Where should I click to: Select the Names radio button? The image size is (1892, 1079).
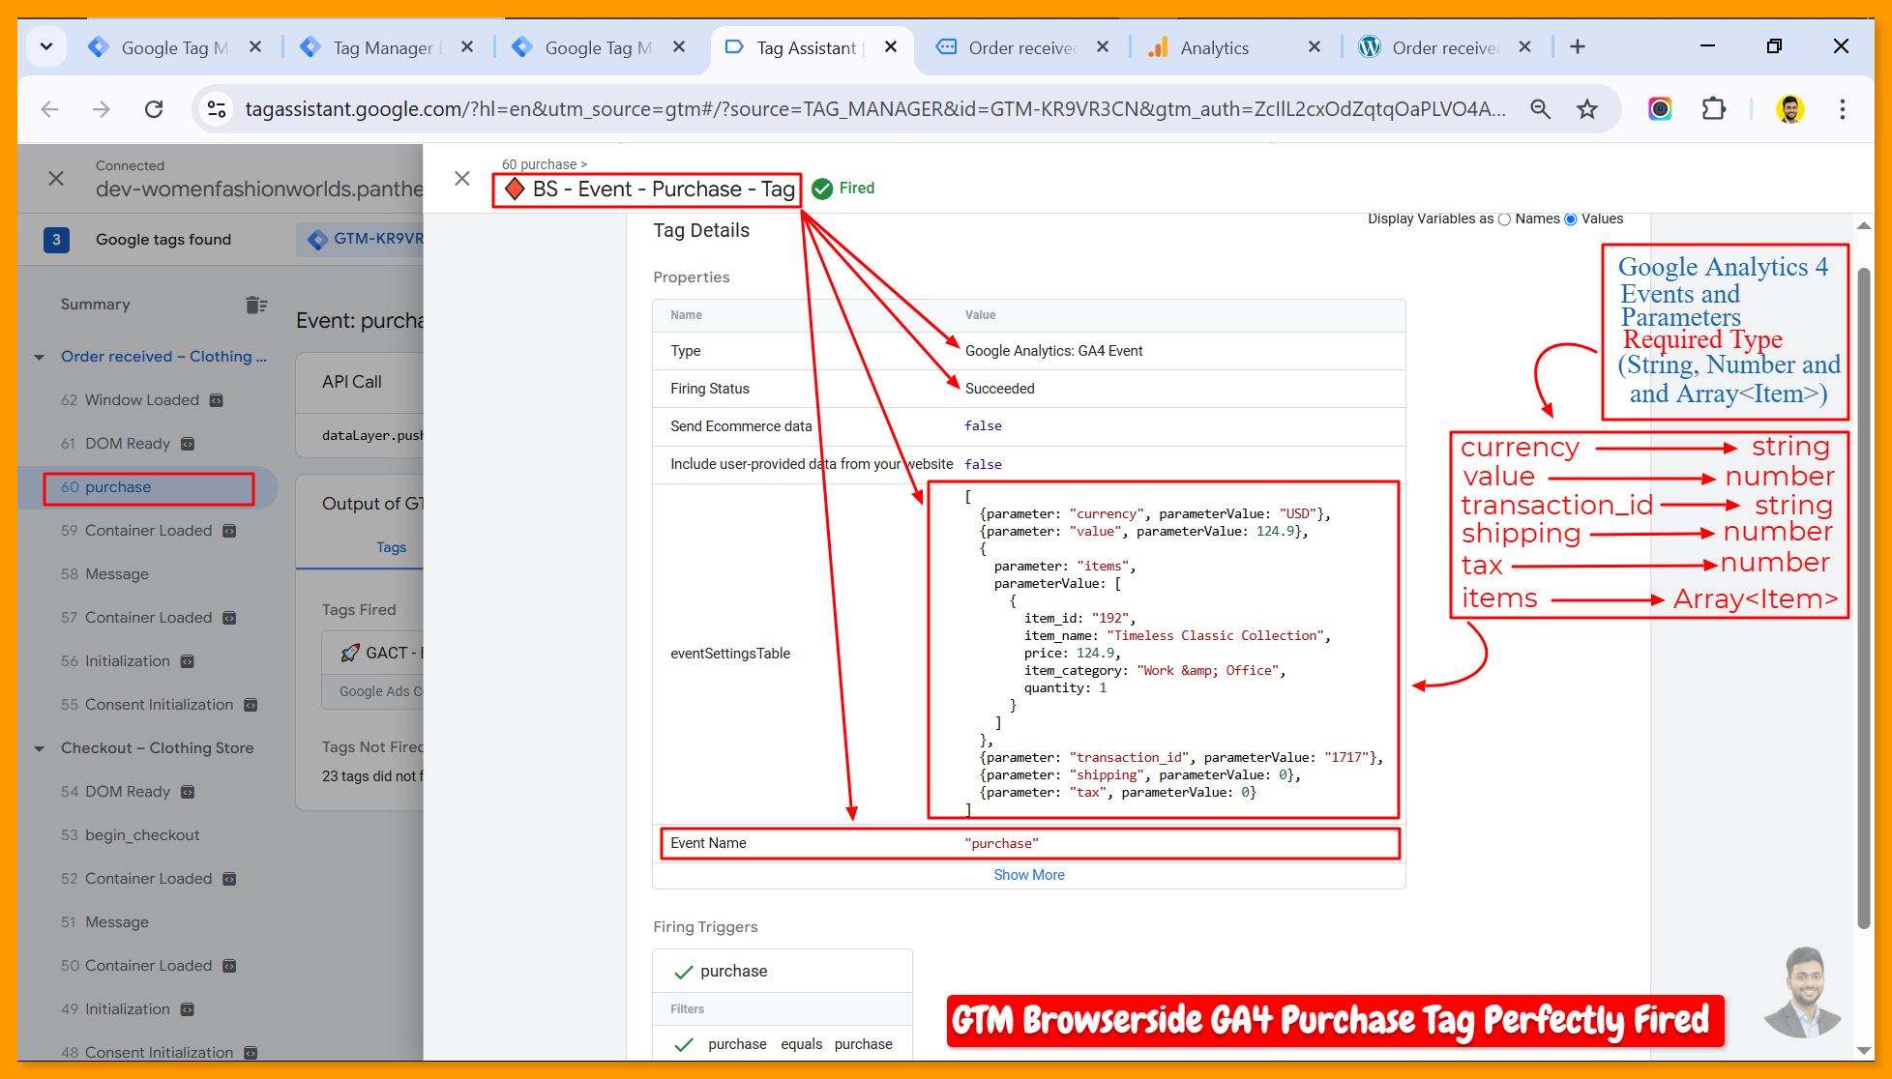click(1504, 219)
